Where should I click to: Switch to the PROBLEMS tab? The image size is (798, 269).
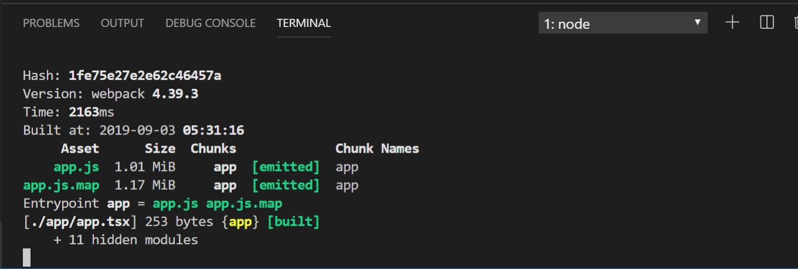point(51,23)
